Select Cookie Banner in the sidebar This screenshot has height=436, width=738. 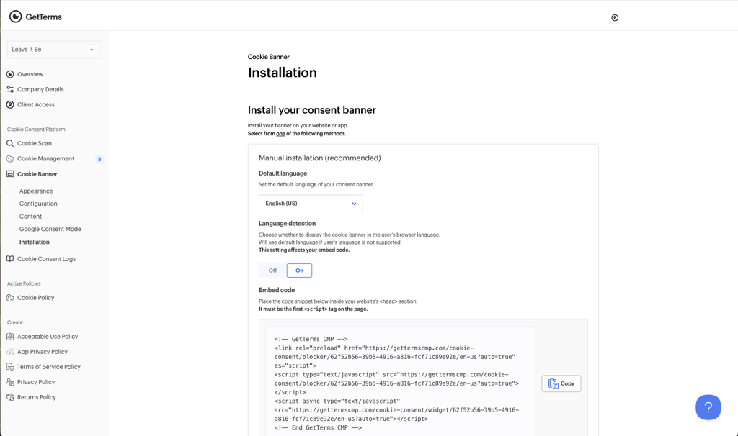click(37, 174)
